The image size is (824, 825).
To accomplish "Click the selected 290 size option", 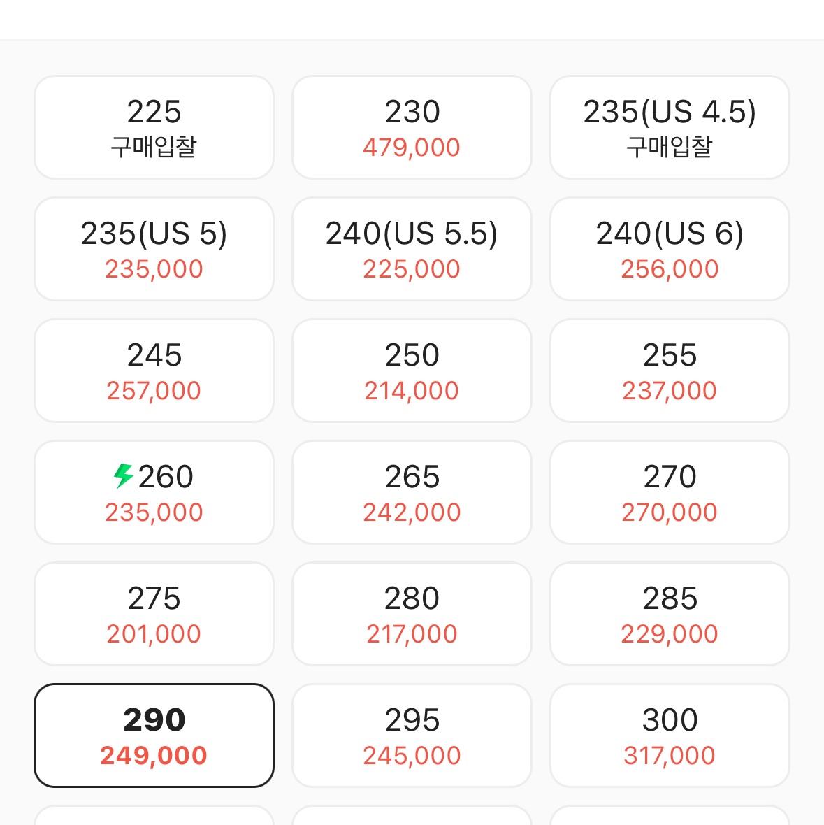I will [x=154, y=736].
